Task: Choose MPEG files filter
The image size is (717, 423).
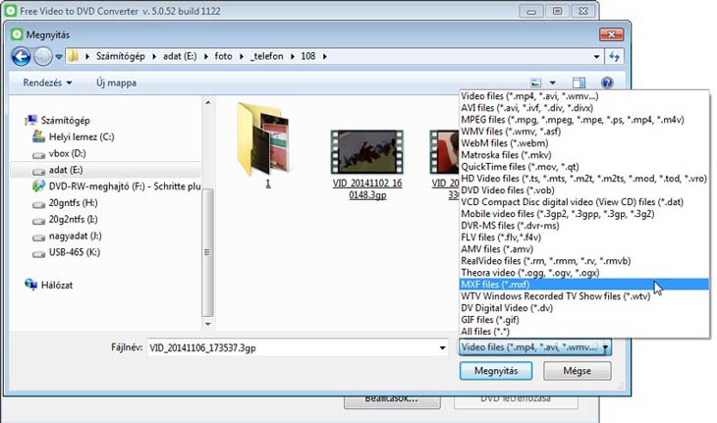Action: click(584, 120)
